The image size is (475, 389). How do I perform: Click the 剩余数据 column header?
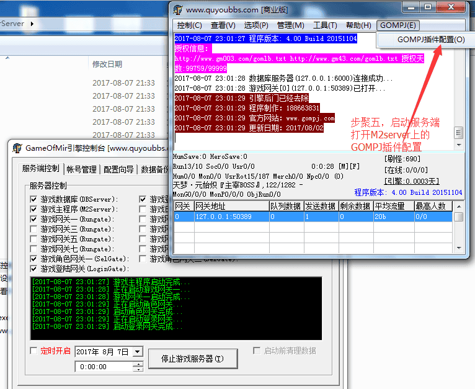tap(356, 207)
